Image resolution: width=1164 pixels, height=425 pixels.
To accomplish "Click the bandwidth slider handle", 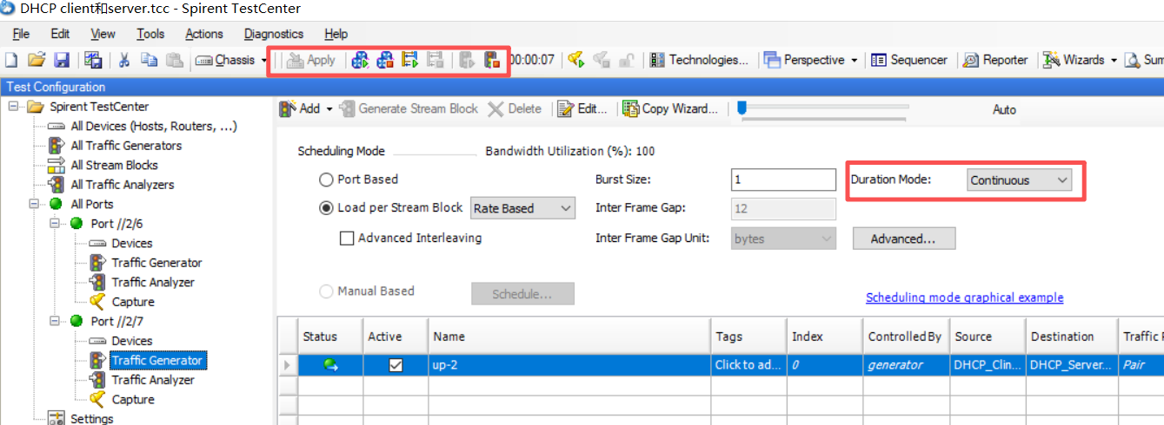I will tap(742, 108).
